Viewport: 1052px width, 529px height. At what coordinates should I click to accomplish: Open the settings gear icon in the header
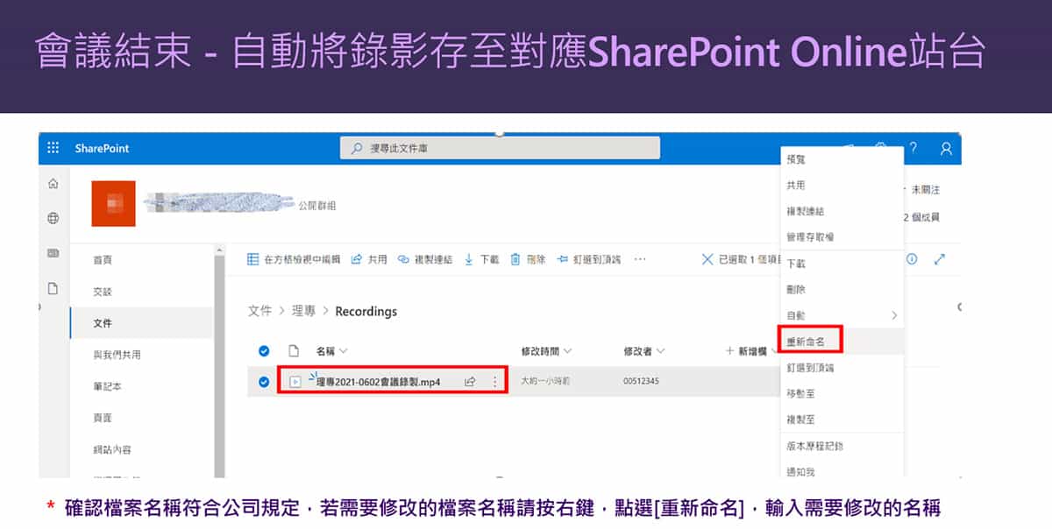(881, 146)
